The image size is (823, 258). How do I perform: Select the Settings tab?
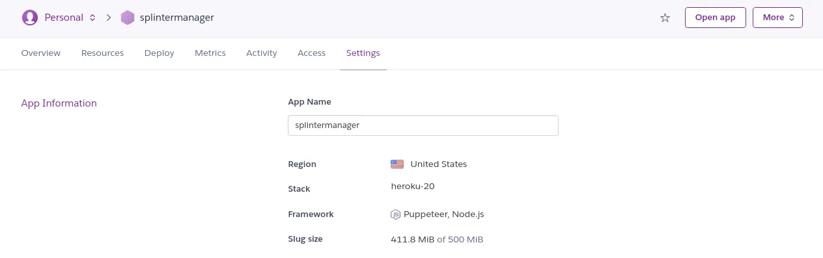coord(363,53)
